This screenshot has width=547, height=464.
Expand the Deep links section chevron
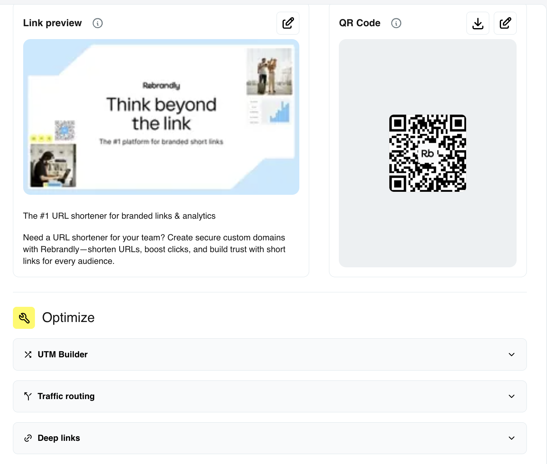click(512, 438)
